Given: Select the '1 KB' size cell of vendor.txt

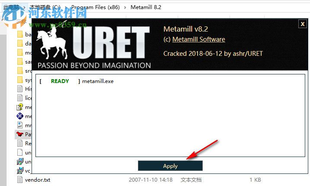Looking at the screenshot, I should pos(255,180).
